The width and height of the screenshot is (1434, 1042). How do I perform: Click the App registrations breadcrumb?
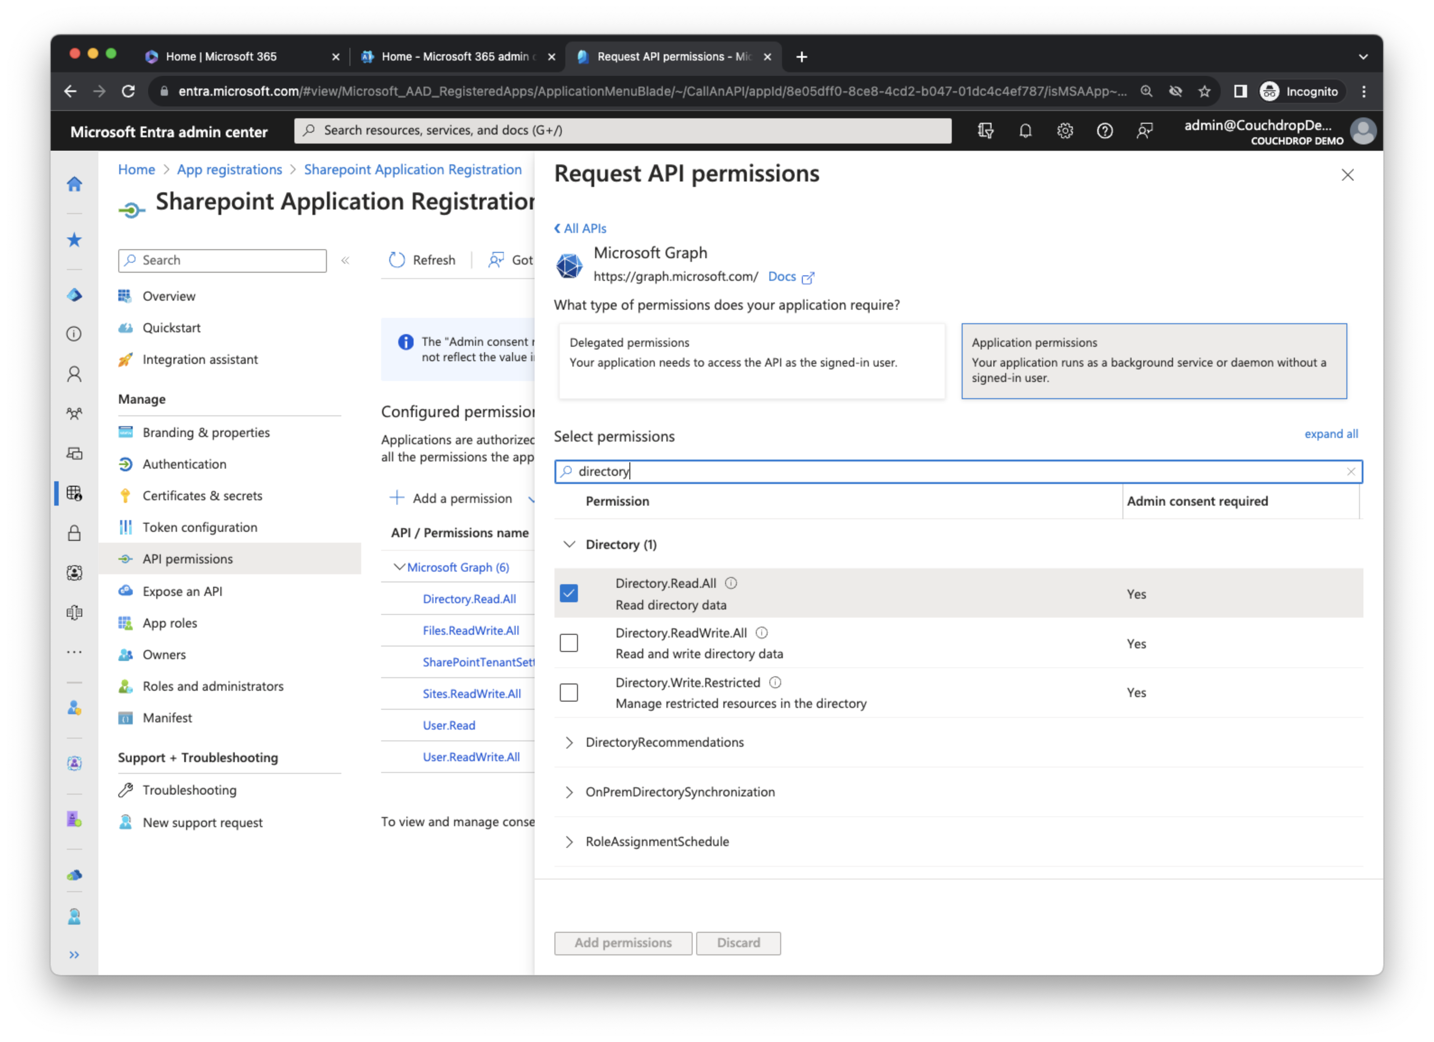tap(229, 169)
